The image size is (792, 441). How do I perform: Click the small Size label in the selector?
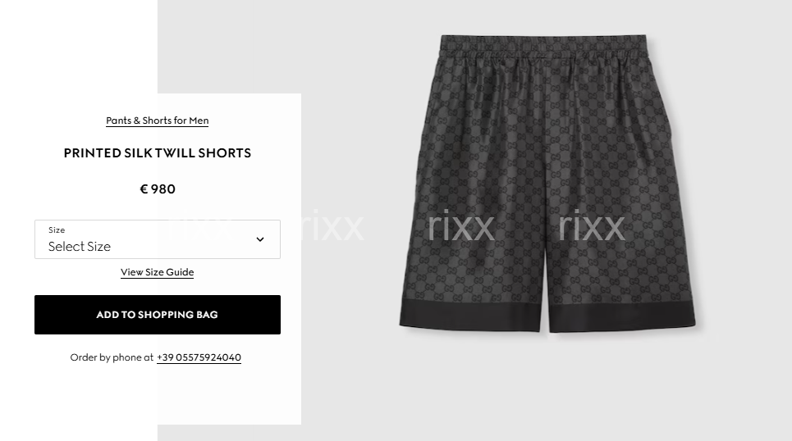pyautogui.click(x=57, y=230)
